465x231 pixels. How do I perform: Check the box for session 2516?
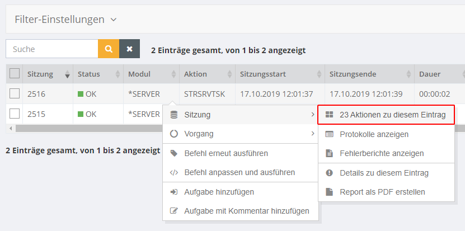(15, 94)
